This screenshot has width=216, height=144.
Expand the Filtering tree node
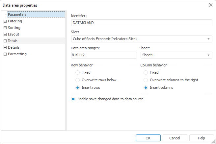point(5,21)
